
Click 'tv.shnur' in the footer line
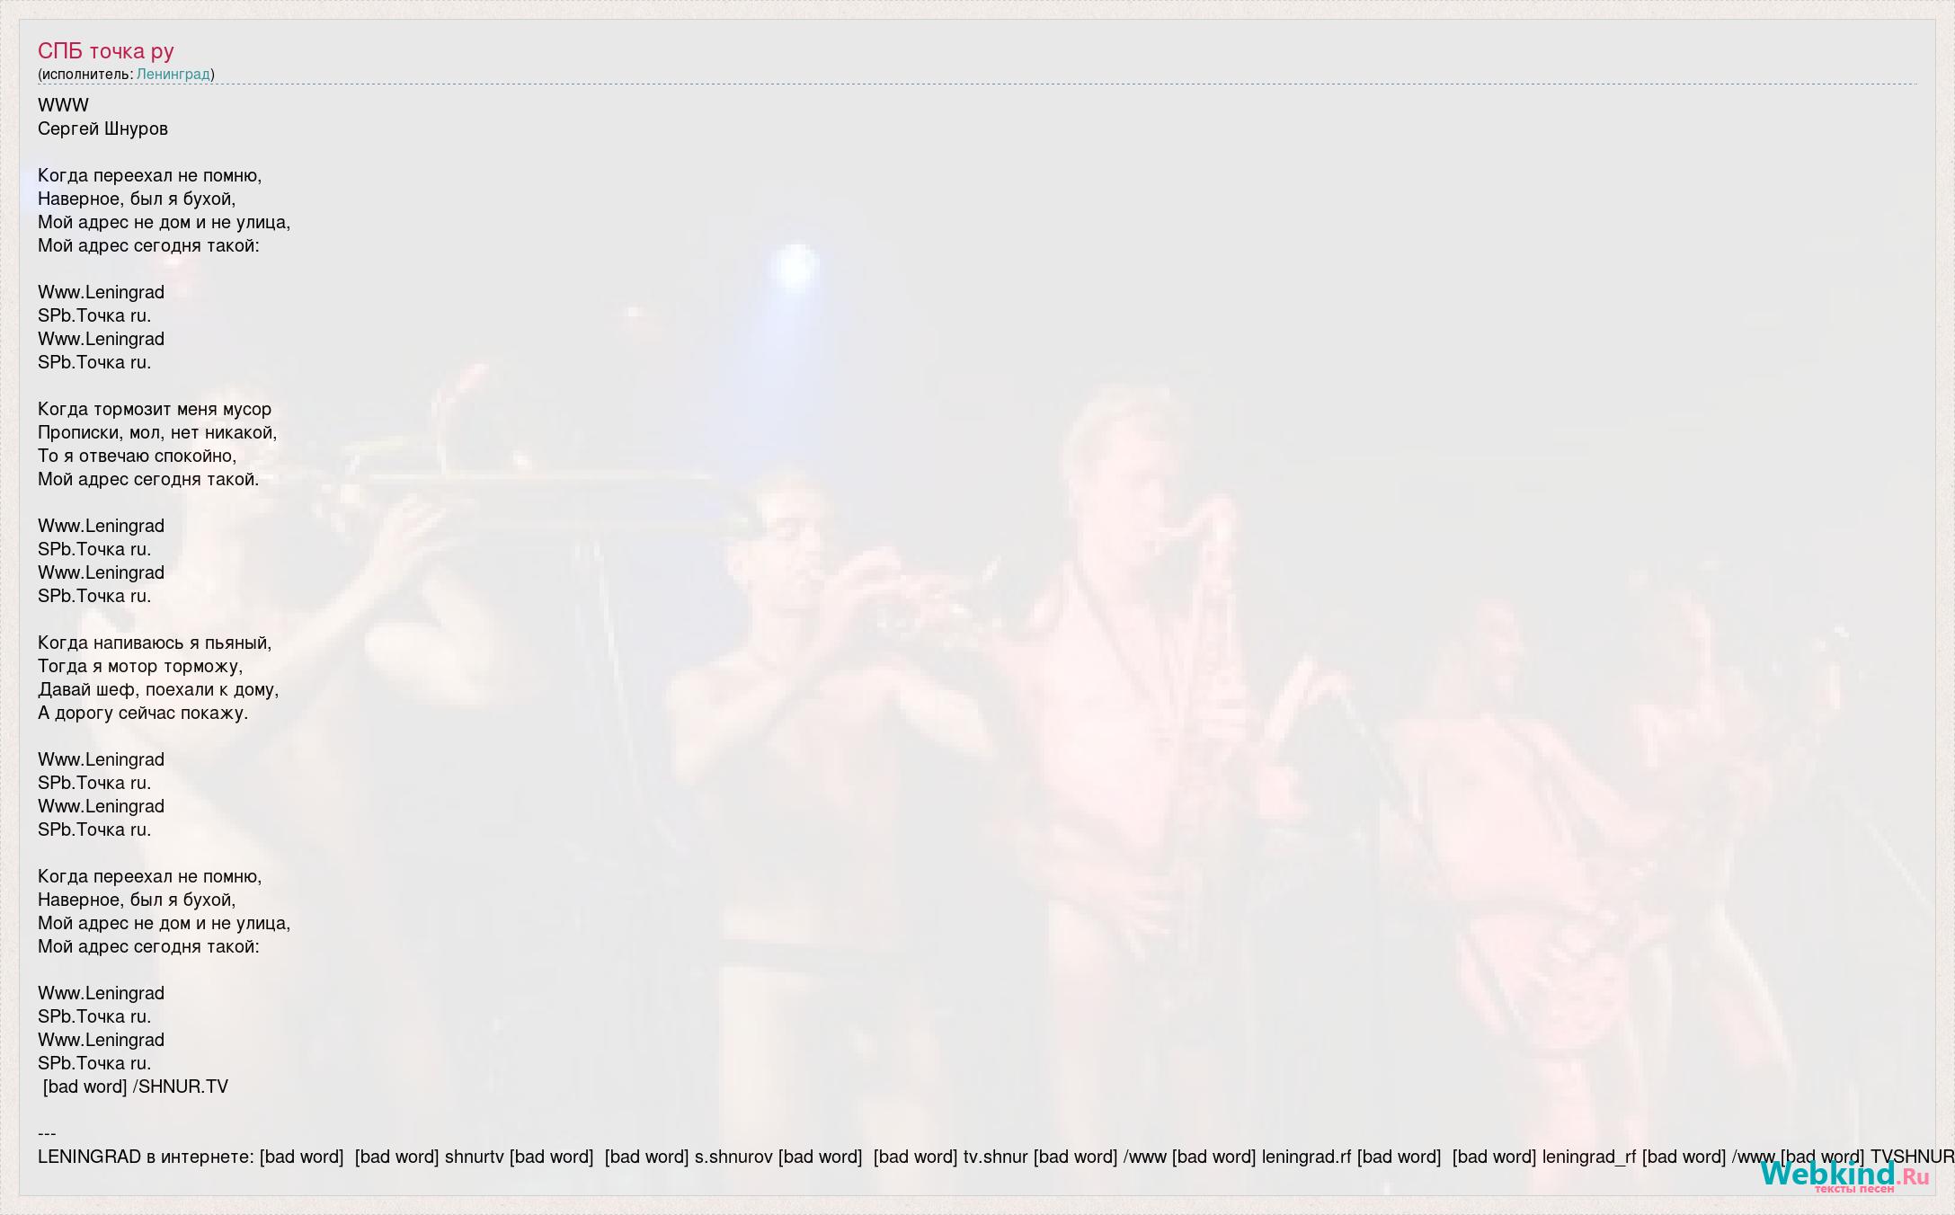coord(995,1157)
